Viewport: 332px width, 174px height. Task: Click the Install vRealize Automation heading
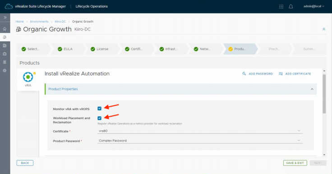pyautogui.click(x=77, y=73)
